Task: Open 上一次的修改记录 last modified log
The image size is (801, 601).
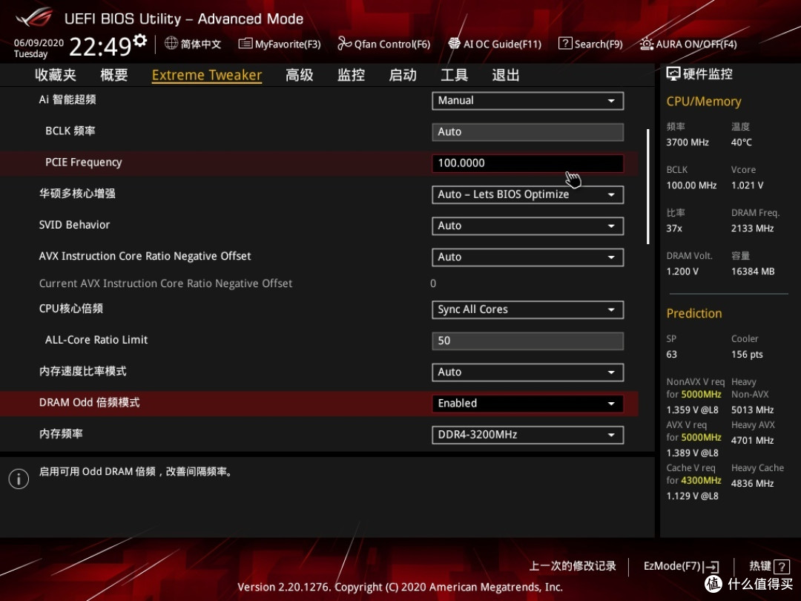Action: click(x=572, y=565)
